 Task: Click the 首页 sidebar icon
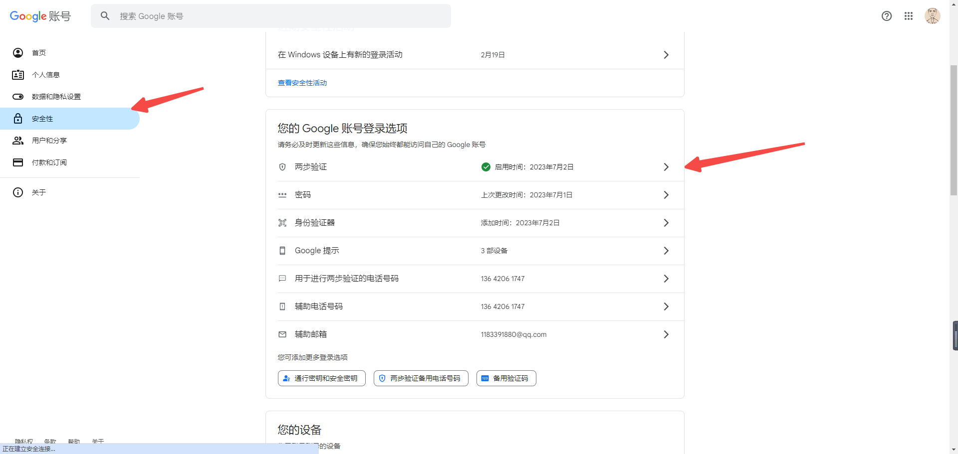[x=18, y=53]
